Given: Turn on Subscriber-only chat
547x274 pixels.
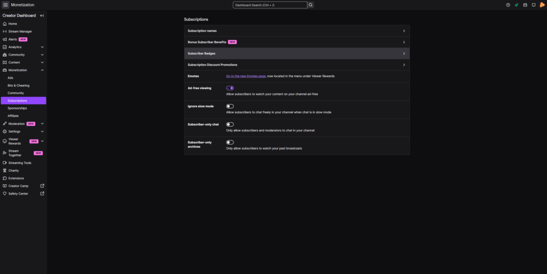Looking at the screenshot, I should [230, 124].
